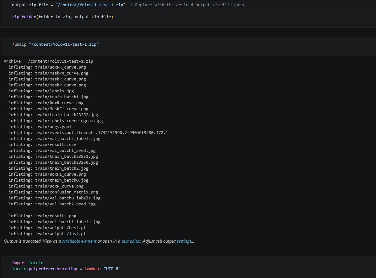Image resolution: width=376 pixels, height=278 pixels.
Task: Open cell output settings link
Action: [184, 241]
